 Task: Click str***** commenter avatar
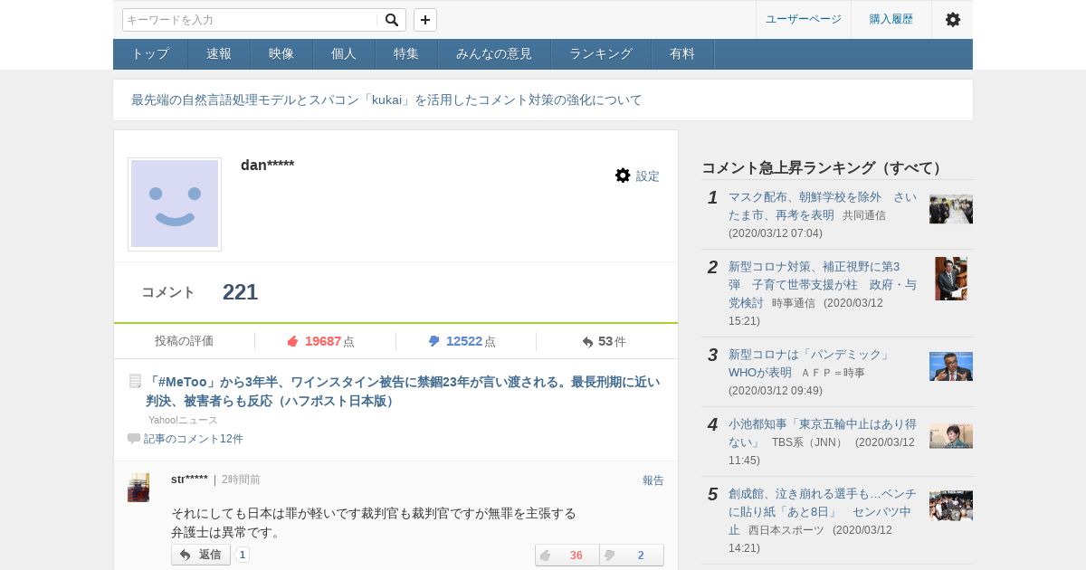[x=138, y=488]
